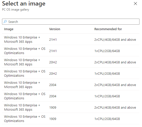Sort by the Recommended for column header

[x=108, y=29]
